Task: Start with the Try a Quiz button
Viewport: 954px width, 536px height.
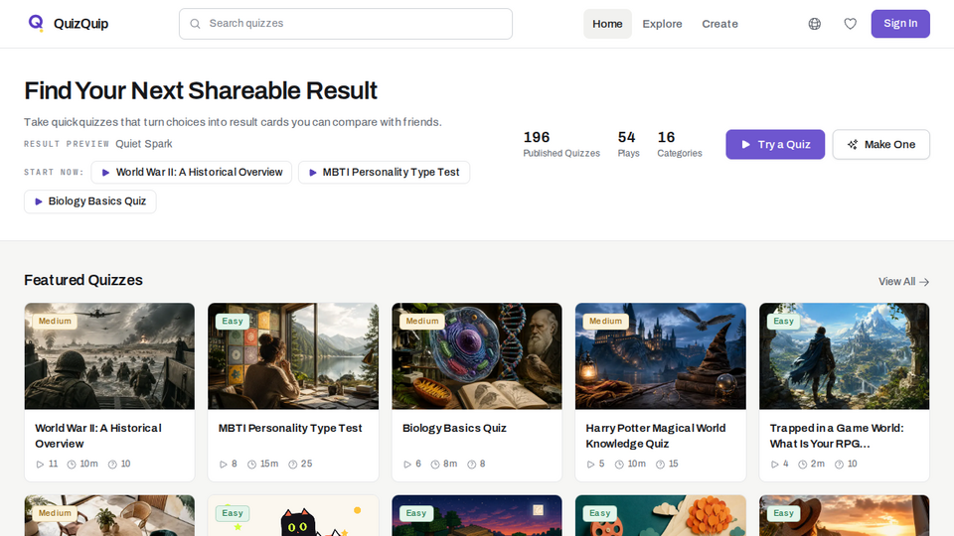Action: (x=775, y=145)
